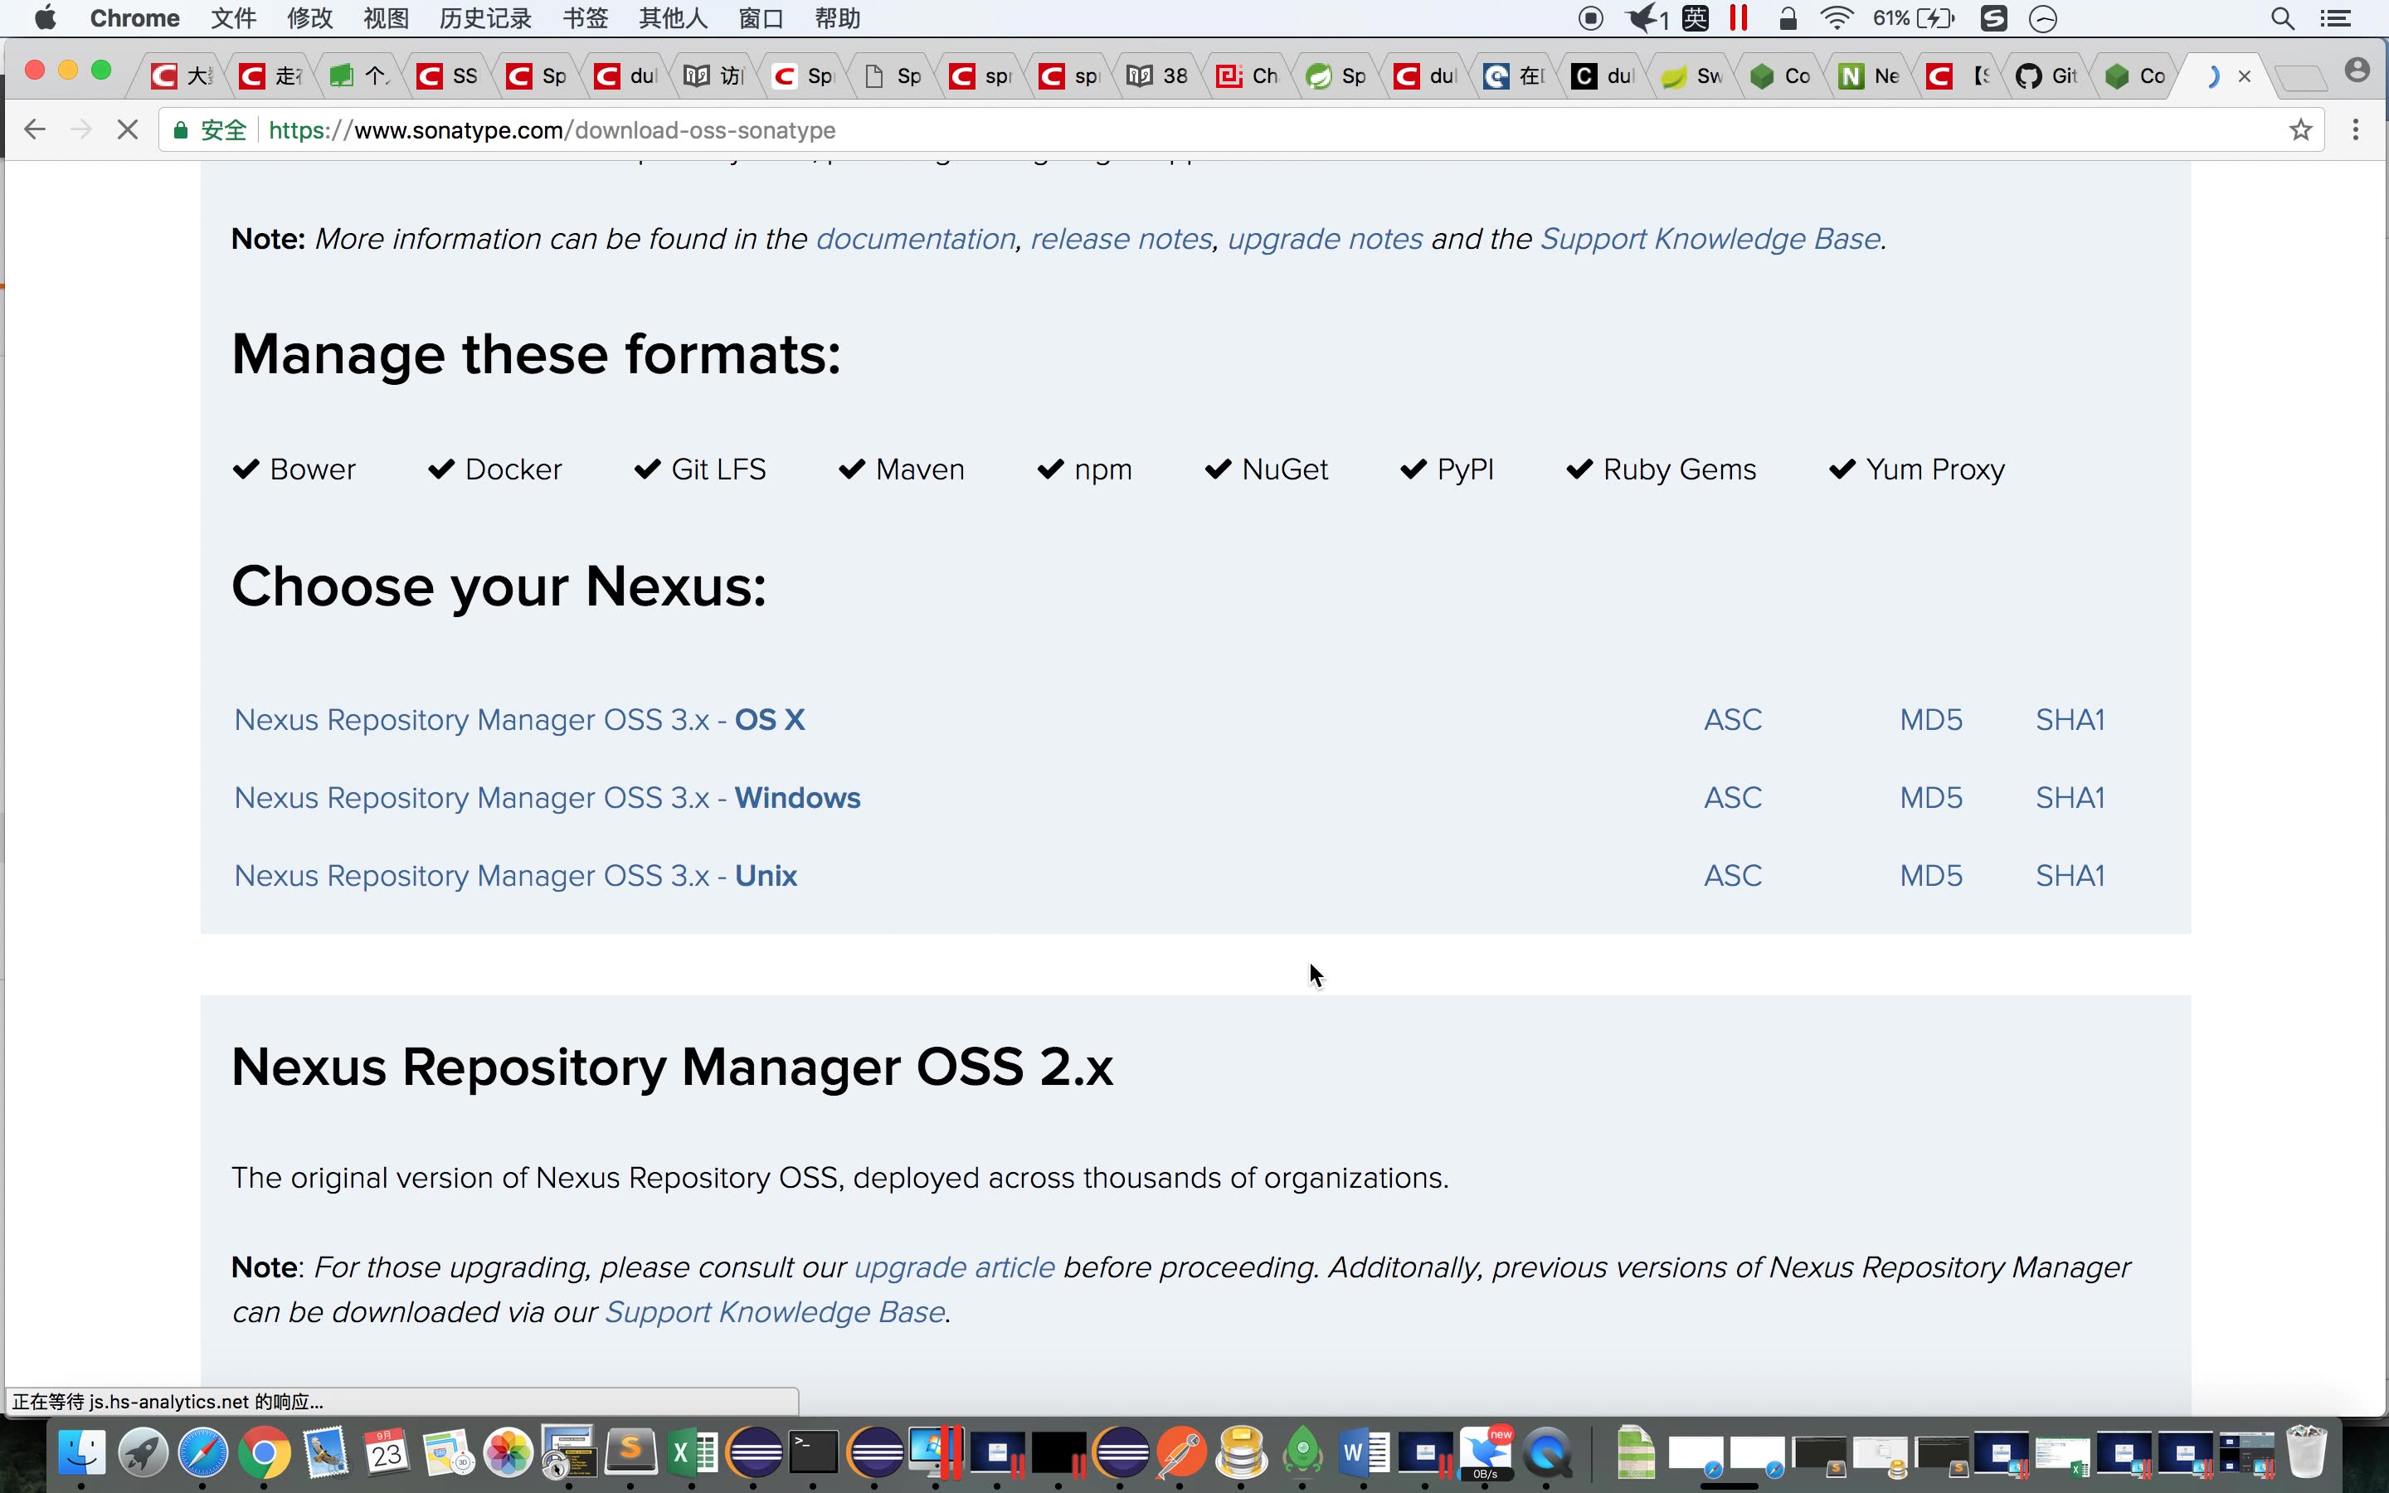Download Nexus Repository Manager OSS 3.x Unix
The image size is (2389, 1493).
(x=515, y=876)
